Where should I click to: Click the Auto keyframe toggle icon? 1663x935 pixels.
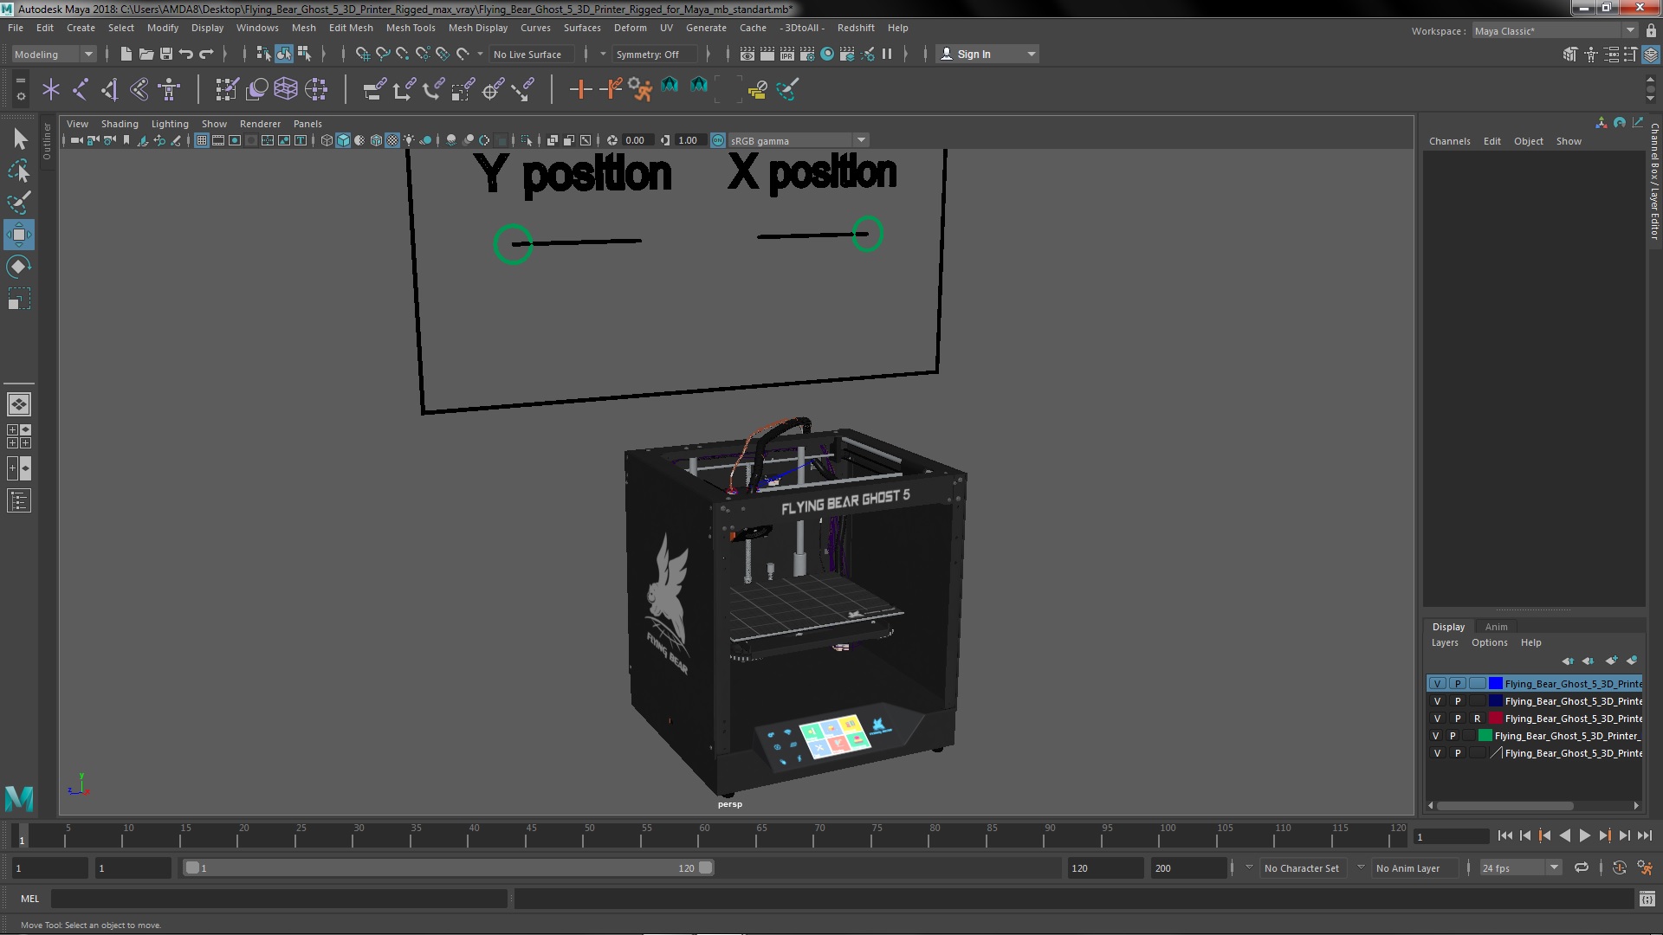[x=1619, y=867]
